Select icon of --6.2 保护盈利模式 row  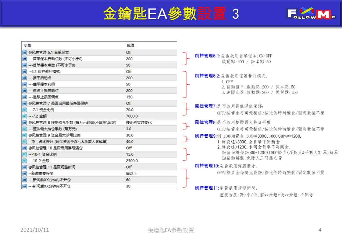(24, 71)
